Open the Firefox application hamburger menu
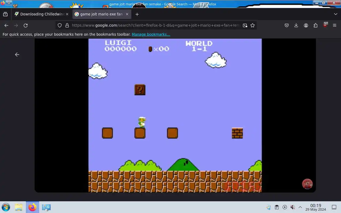The height and width of the screenshot is (213, 341). point(335,25)
